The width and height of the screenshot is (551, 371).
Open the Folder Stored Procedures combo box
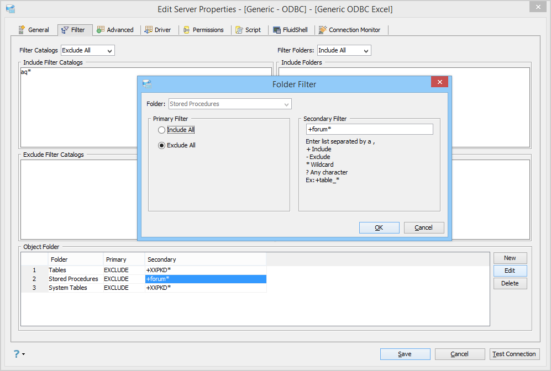click(230, 104)
